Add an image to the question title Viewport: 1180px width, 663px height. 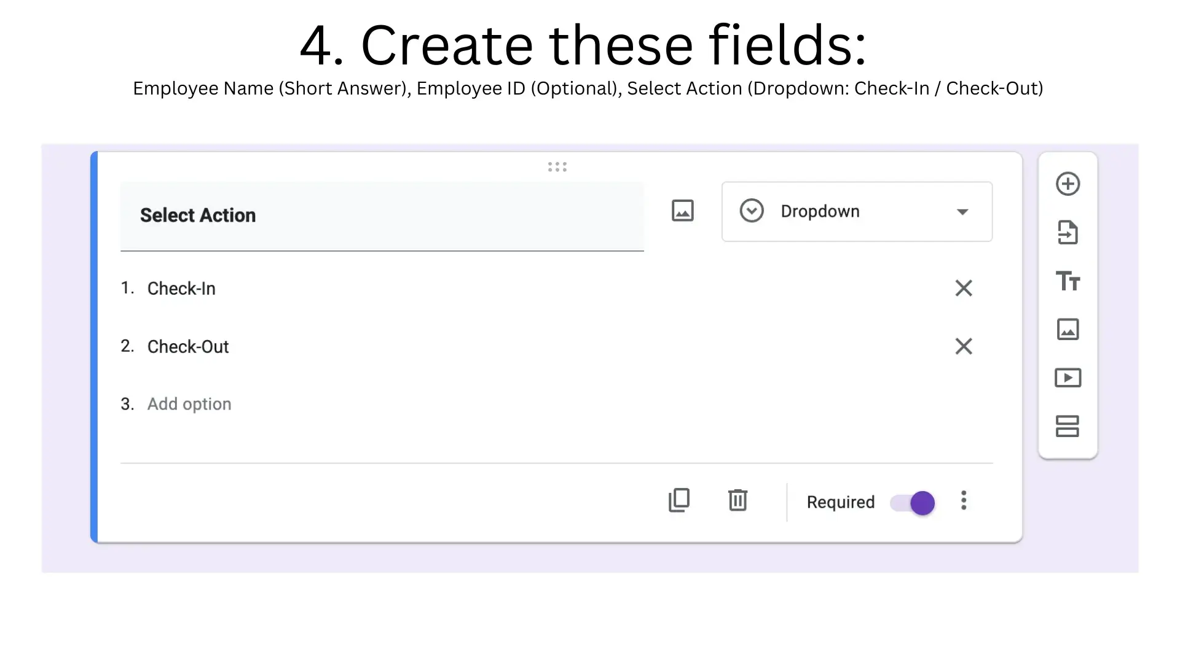682,210
